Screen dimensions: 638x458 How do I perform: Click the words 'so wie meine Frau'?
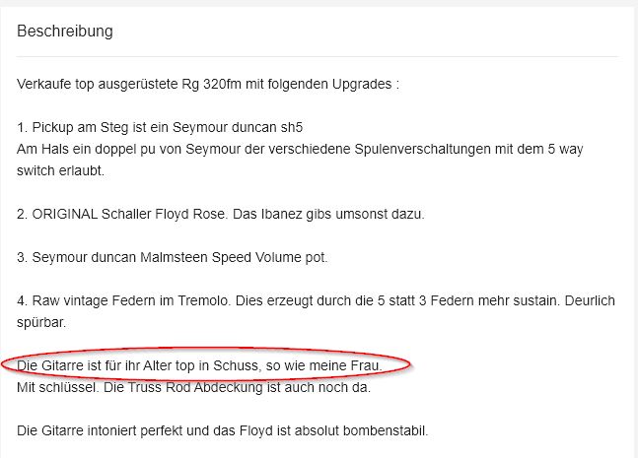(323, 365)
